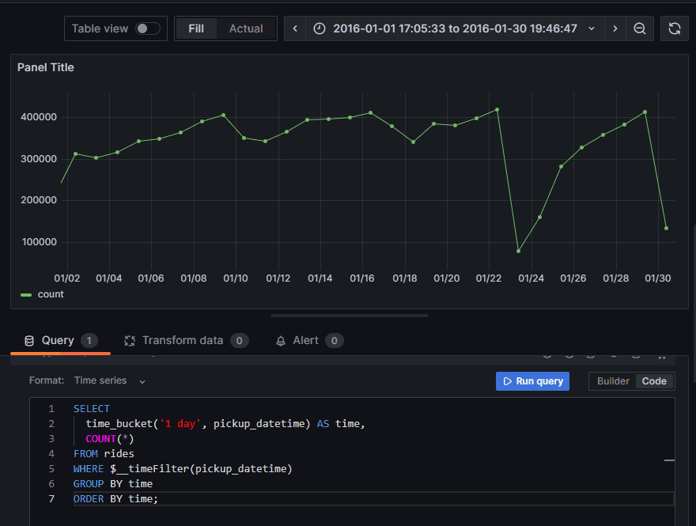The width and height of the screenshot is (696, 526).
Task: Shift time range backward with left arrow
Action: [294, 28]
